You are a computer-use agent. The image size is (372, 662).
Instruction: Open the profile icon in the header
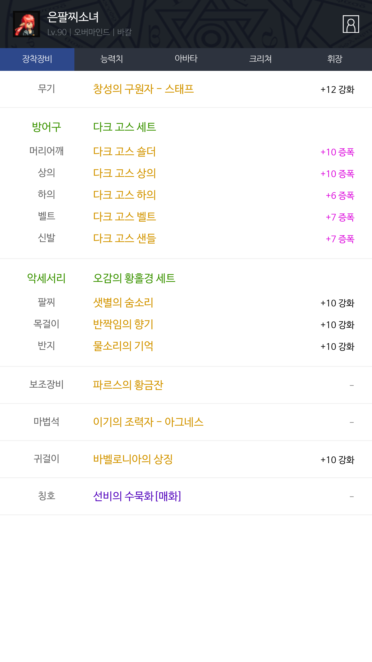pos(351,24)
